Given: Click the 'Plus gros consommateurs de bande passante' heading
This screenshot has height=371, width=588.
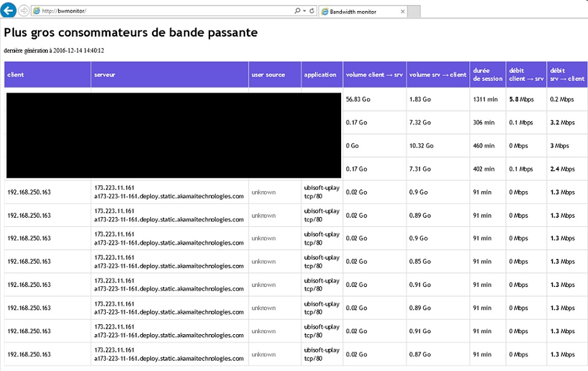Looking at the screenshot, I should [130, 33].
